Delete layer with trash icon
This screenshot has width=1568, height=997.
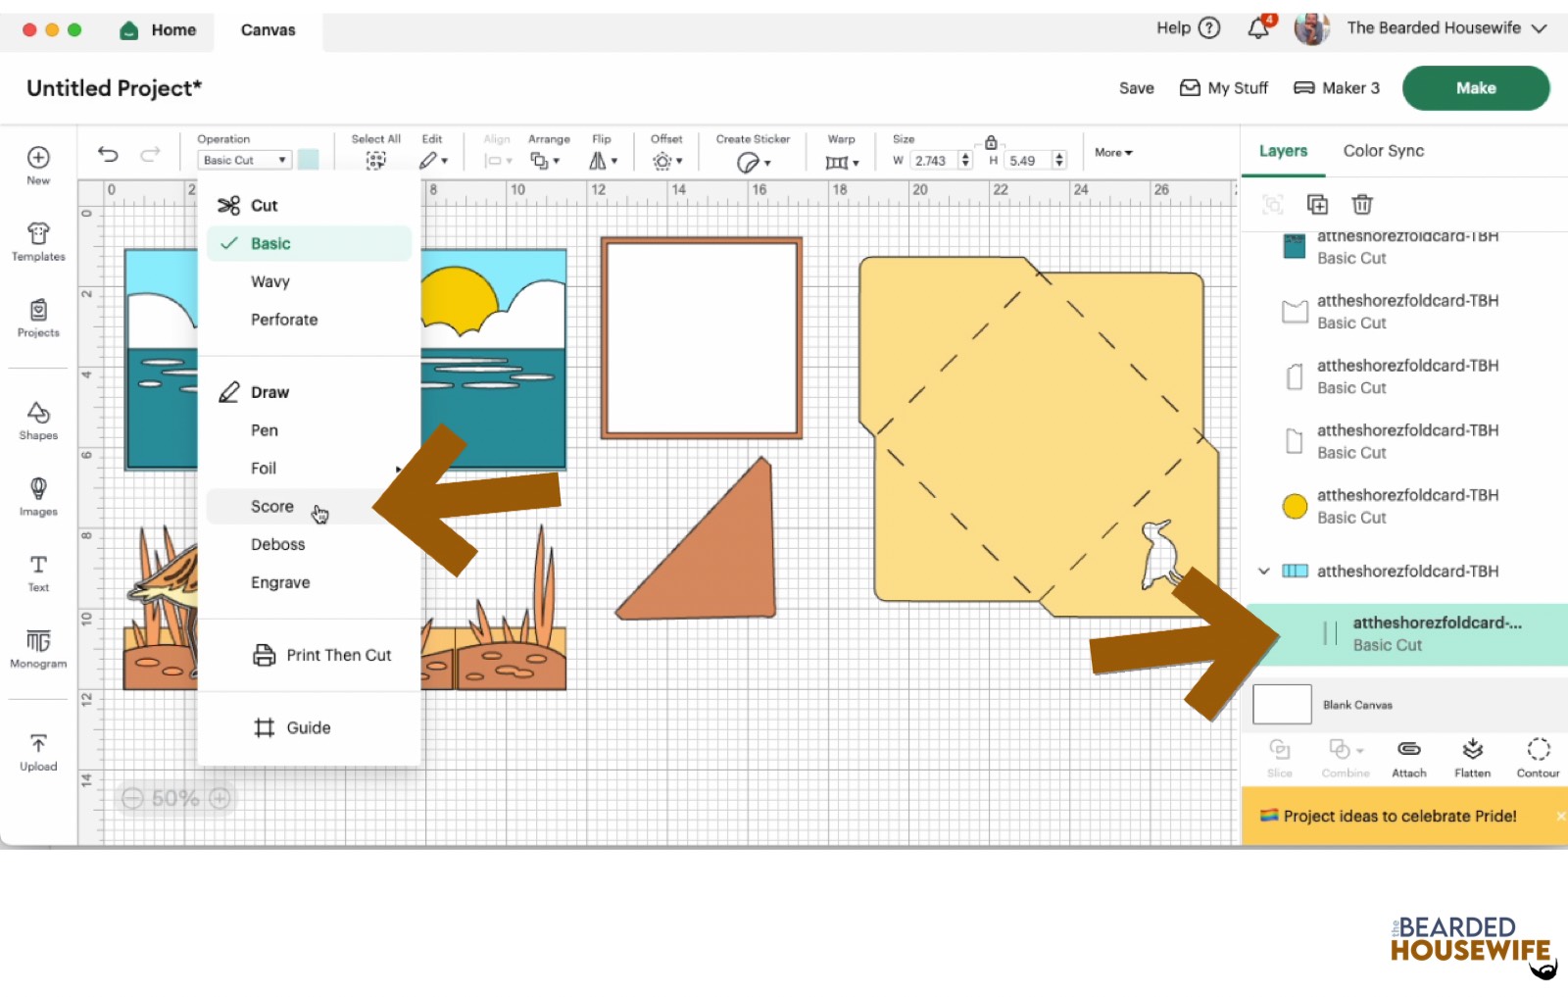[x=1362, y=204]
